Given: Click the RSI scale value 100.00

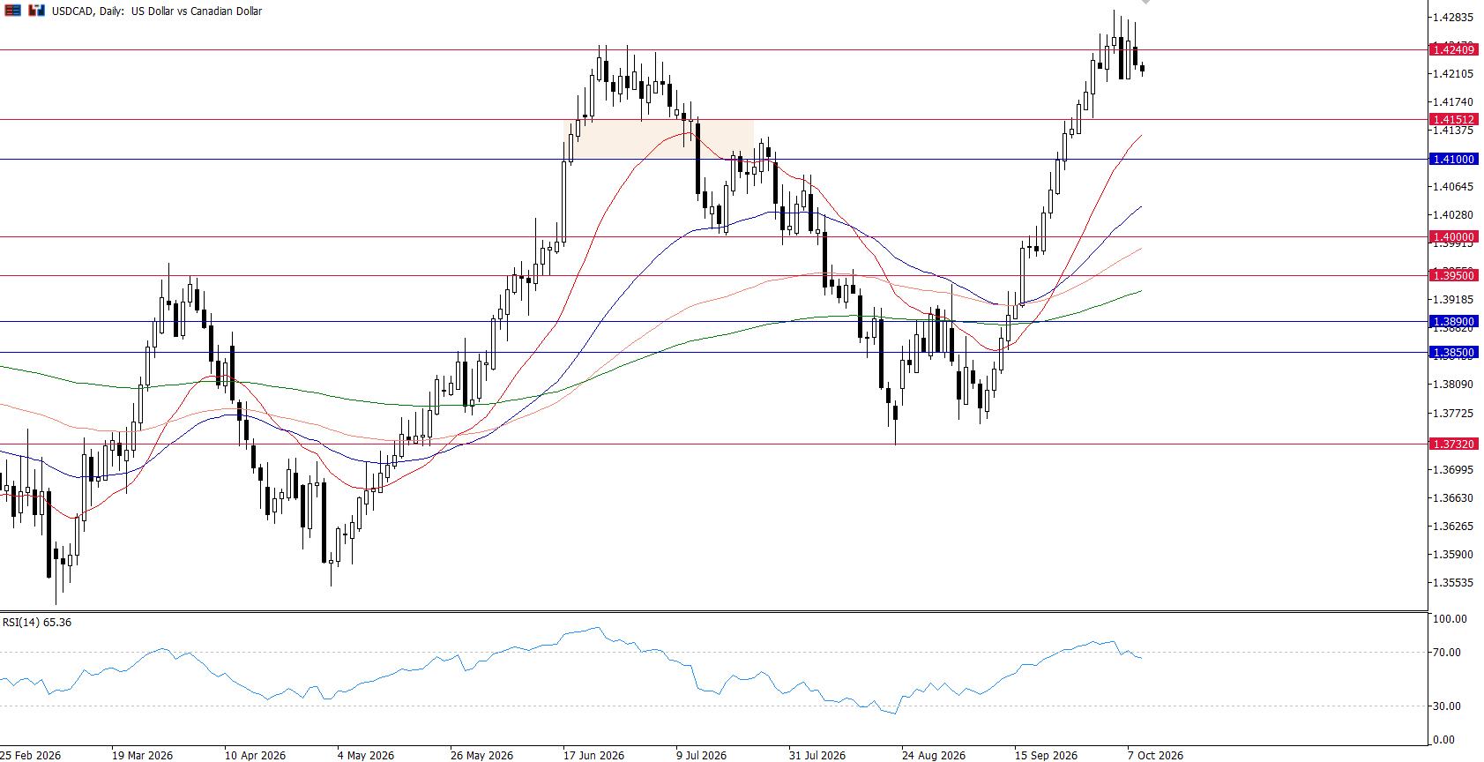Looking at the screenshot, I should coord(1449,620).
